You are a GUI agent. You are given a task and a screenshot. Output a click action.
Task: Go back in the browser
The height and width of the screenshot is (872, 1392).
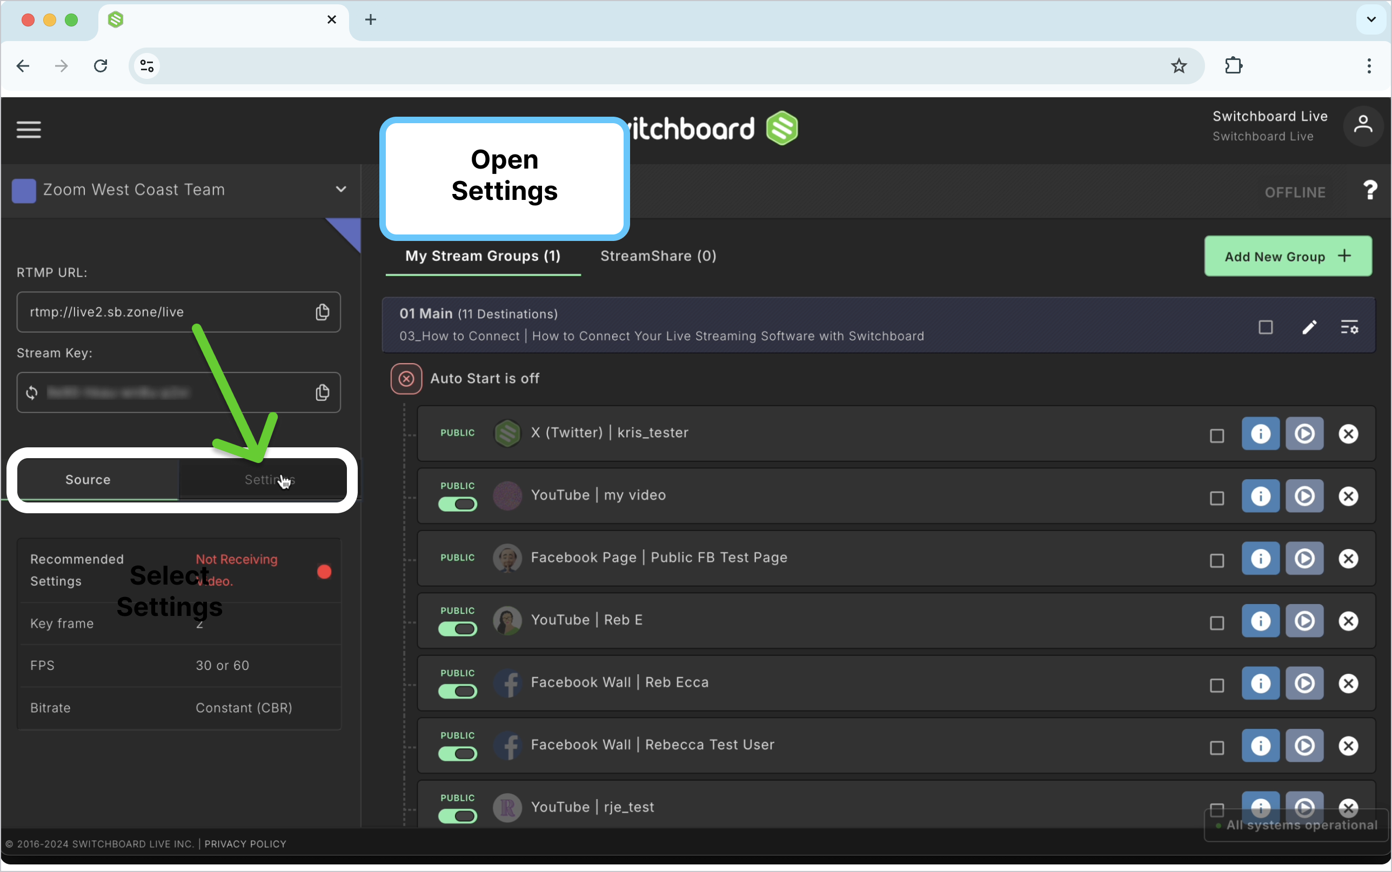[23, 66]
